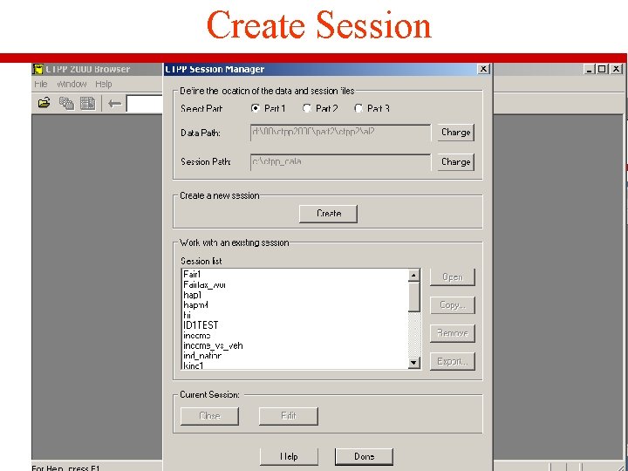Click the Export... session button
628x471 pixels.
pos(453,362)
